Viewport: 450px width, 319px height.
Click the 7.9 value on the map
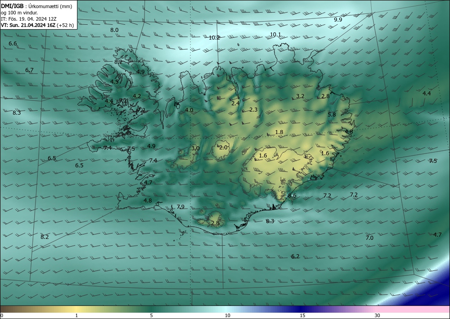pos(180,207)
